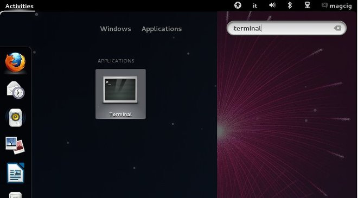This screenshot has width=358, height=198.
Task: Open keyboard layout 'it' indicator
Action: point(255,6)
